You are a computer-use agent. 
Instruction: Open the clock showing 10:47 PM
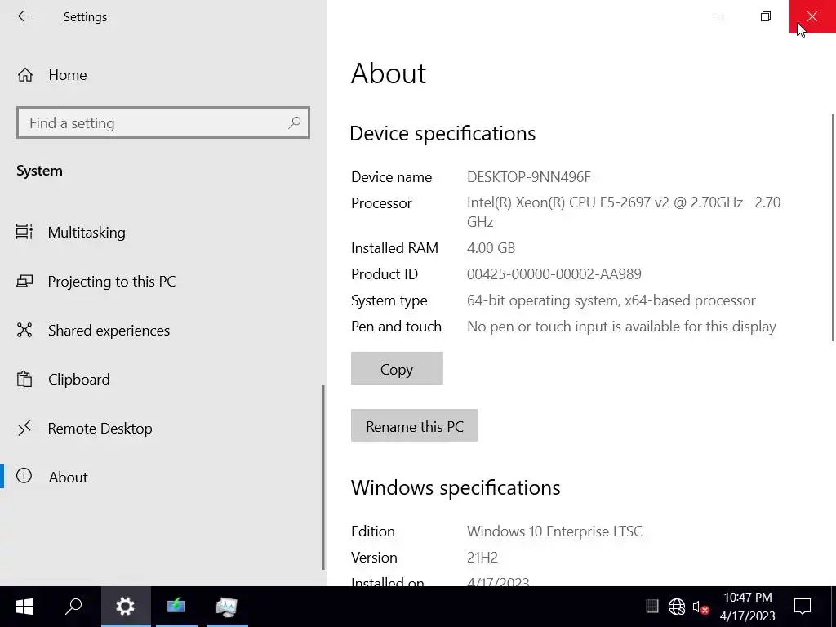pyautogui.click(x=748, y=607)
